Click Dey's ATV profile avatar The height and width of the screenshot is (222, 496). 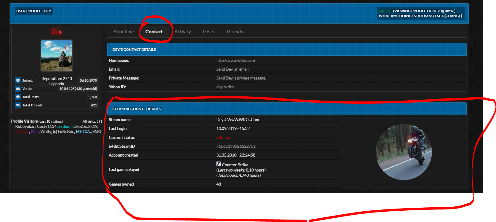(x=57, y=56)
